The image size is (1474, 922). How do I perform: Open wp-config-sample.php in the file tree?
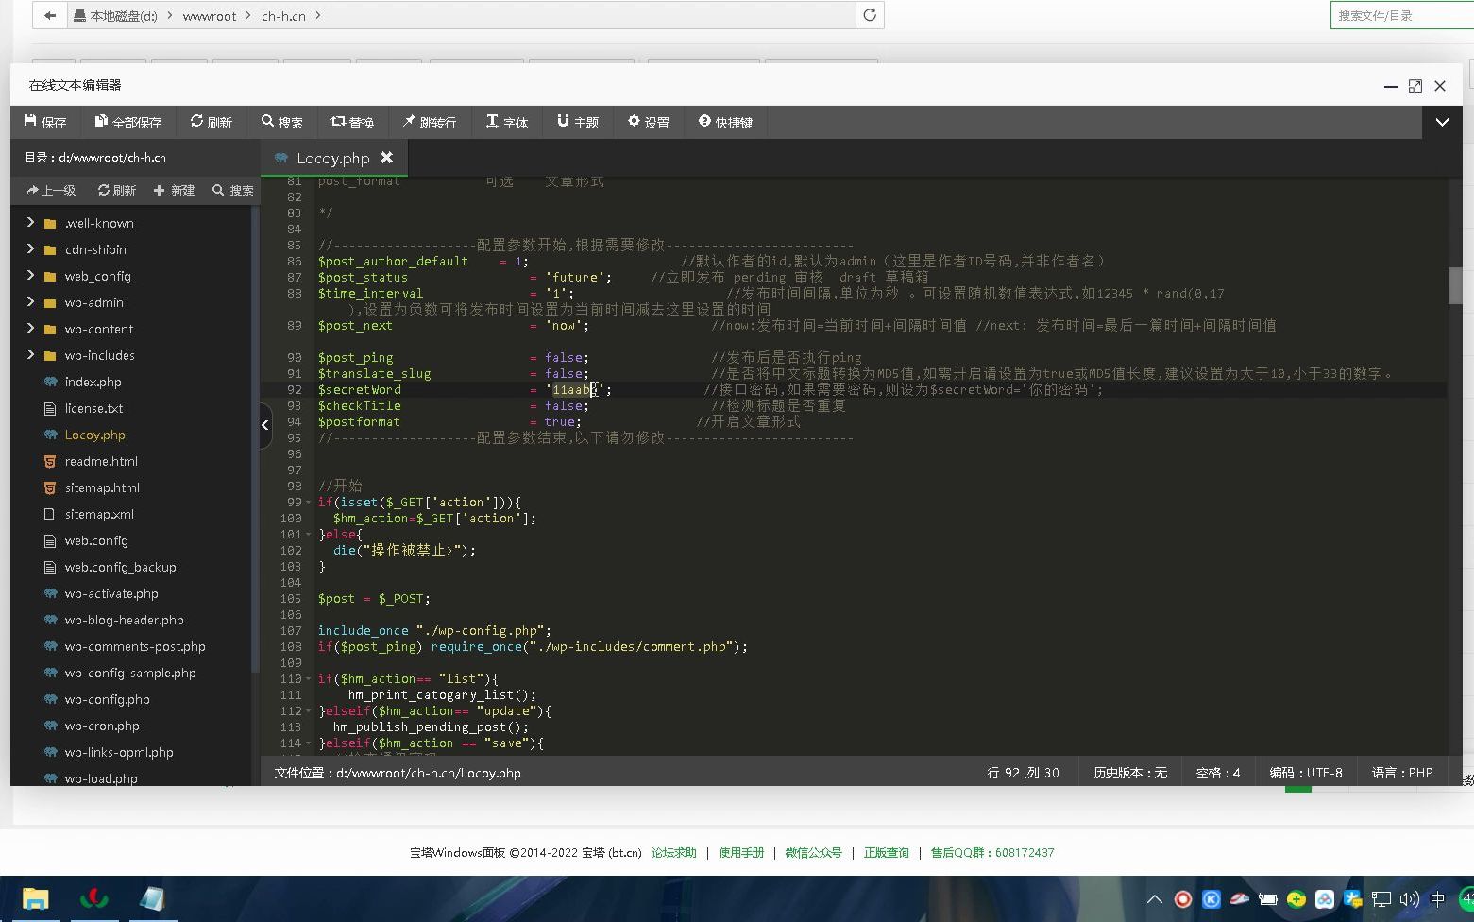point(130,673)
